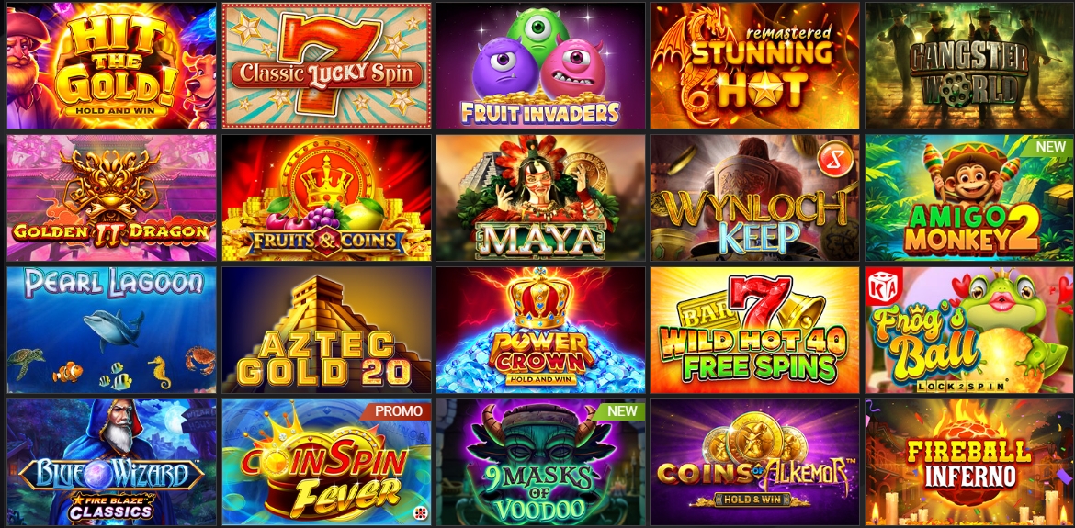Click the NEW badge on 9 Masks of Voodoo
The height and width of the screenshot is (528, 1075).
click(620, 410)
